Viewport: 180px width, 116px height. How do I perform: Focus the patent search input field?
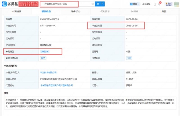coord(67,4)
